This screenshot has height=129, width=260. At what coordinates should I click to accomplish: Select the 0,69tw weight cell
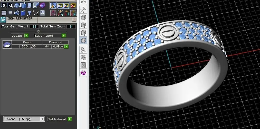(x=58, y=46)
